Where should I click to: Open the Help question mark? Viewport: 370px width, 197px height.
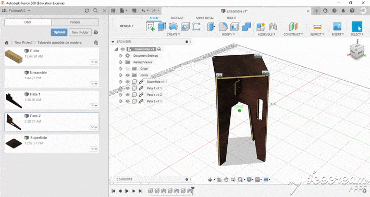coord(352,10)
